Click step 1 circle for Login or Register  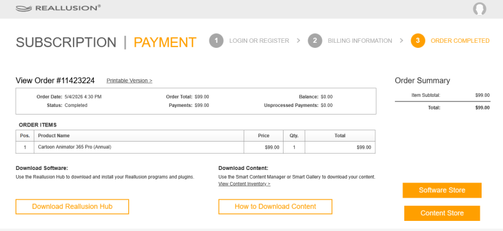click(x=216, y=41)
